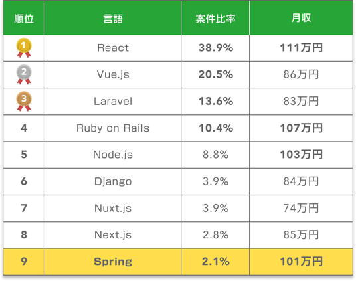Screen dimensions: 356x281
Task: Click the Vue.js language cell
Action: coord(113,75)
